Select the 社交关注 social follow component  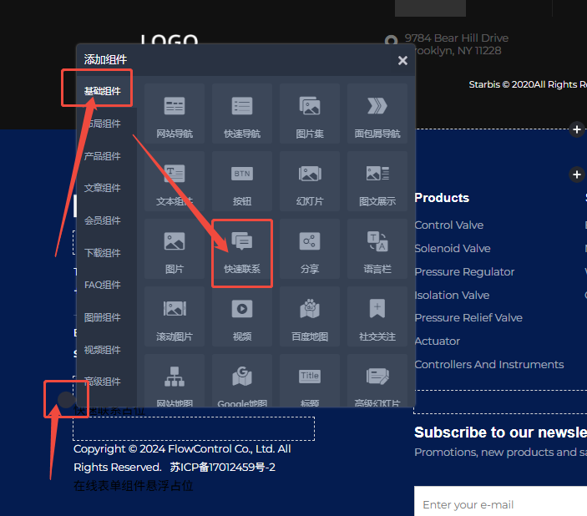(x=377, y=317)
